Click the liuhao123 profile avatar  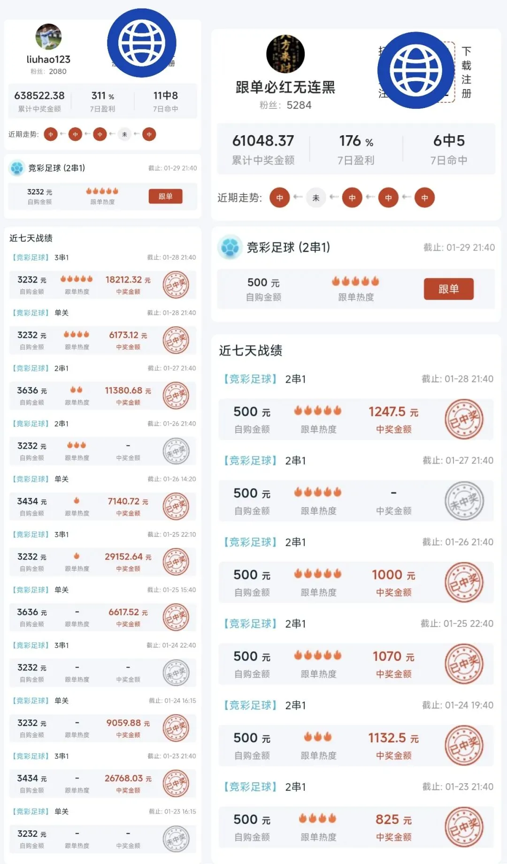click(x=48, y=37)
